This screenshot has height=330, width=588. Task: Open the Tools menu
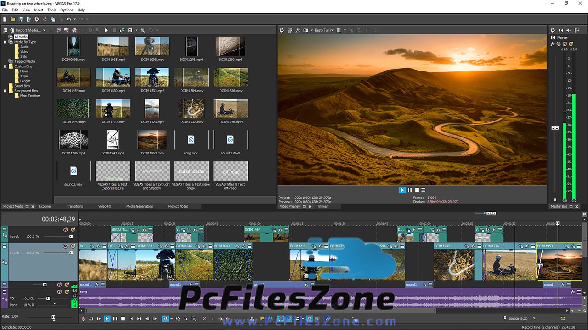(x=51, y=10)
